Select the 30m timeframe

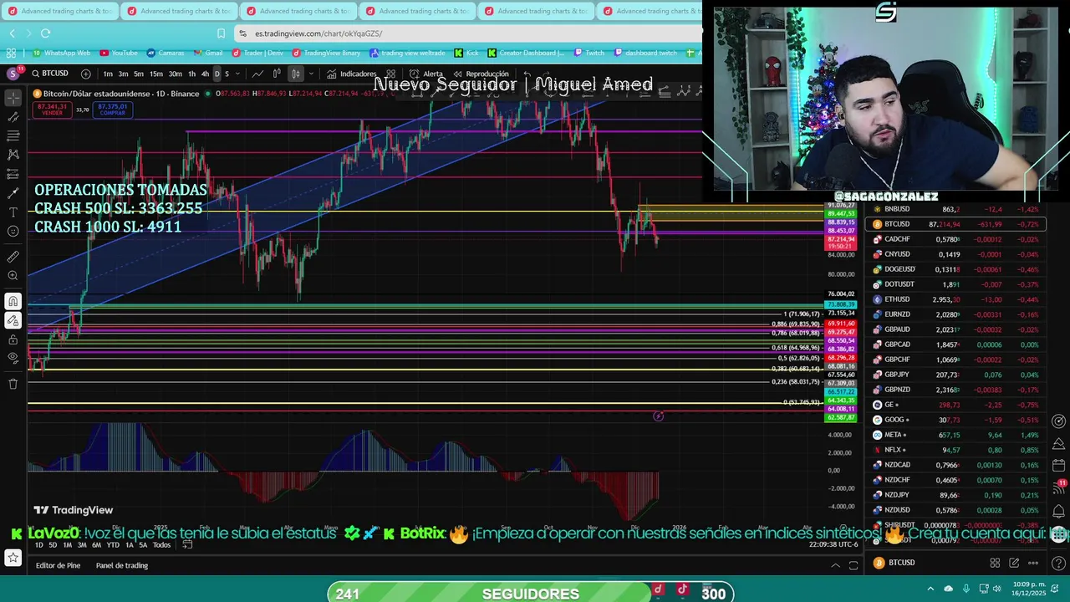click(x=175, y=74)
